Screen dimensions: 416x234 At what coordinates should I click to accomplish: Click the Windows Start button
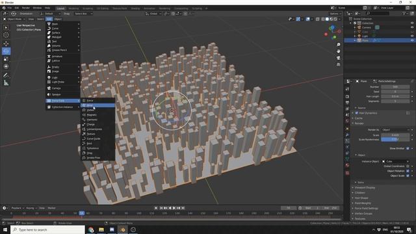pyautogui.click(x=5, y=229)
